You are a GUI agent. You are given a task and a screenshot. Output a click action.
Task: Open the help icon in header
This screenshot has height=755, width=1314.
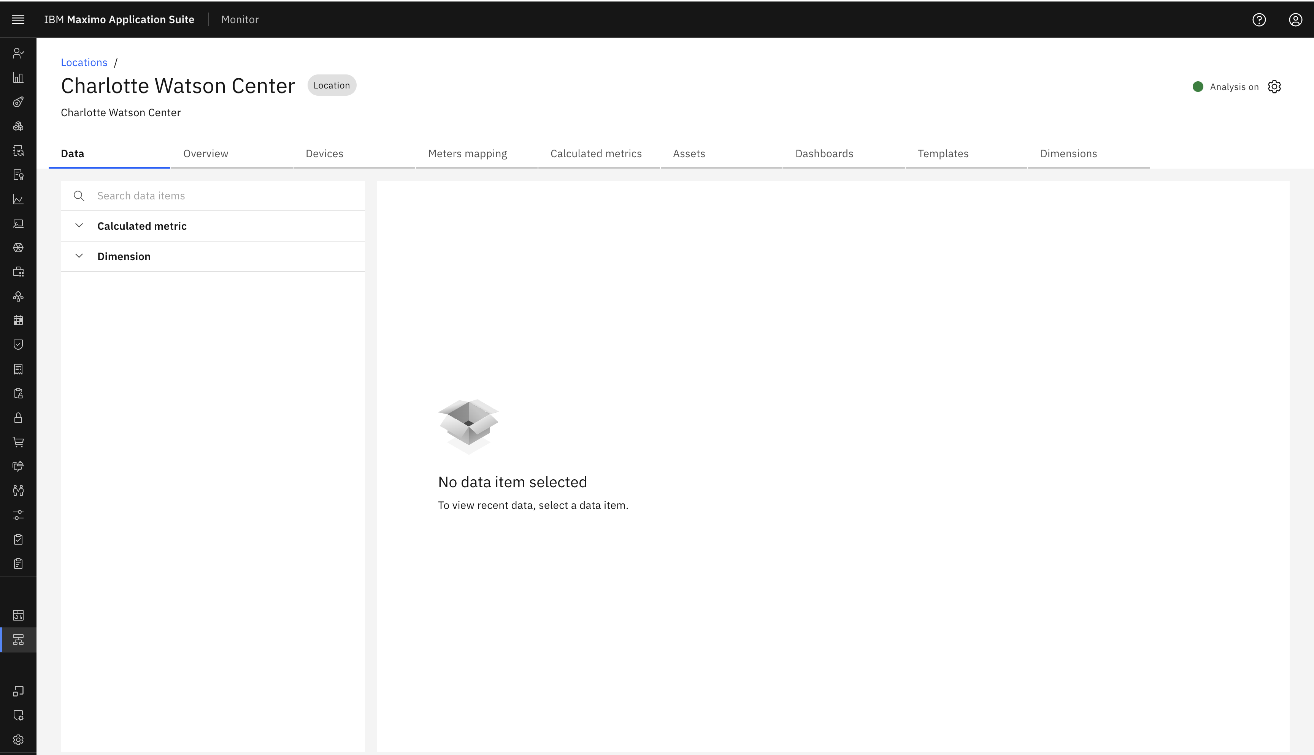click(x=1259, y=20)
